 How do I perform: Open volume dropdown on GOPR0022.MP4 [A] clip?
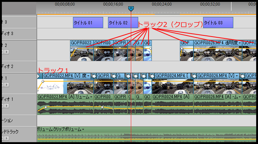(91, 97)
